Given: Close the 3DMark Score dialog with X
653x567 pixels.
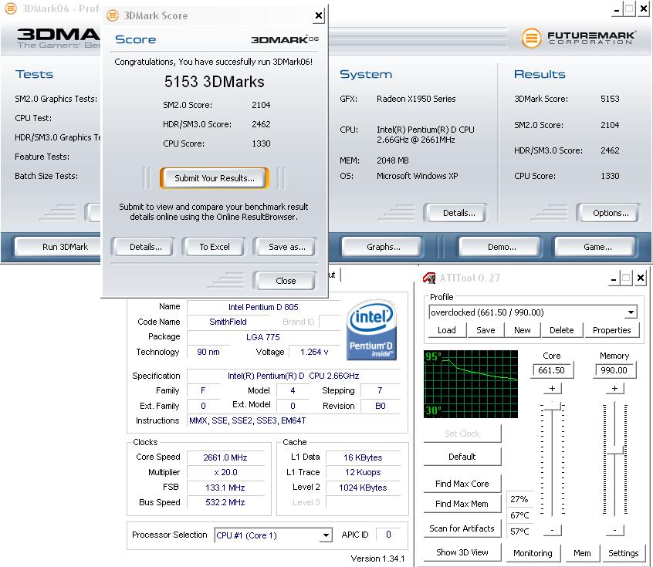Looking at the screenshot, I should point(319,16).
